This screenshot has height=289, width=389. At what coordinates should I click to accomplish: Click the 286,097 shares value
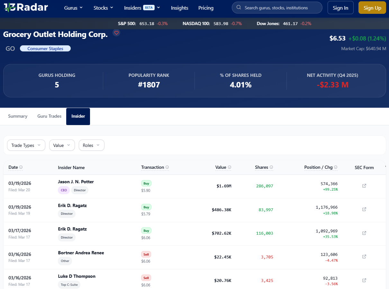point(265,186)
